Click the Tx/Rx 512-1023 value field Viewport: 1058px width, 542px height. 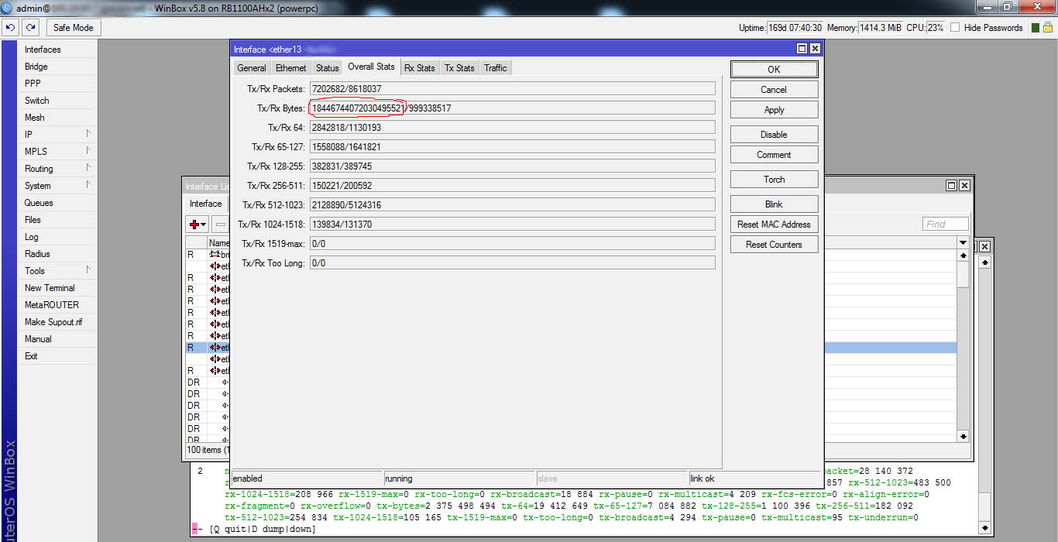coord(512,205)
